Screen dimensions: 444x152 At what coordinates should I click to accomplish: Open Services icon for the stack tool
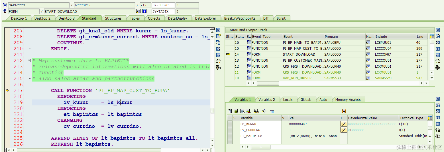(438, 61)
